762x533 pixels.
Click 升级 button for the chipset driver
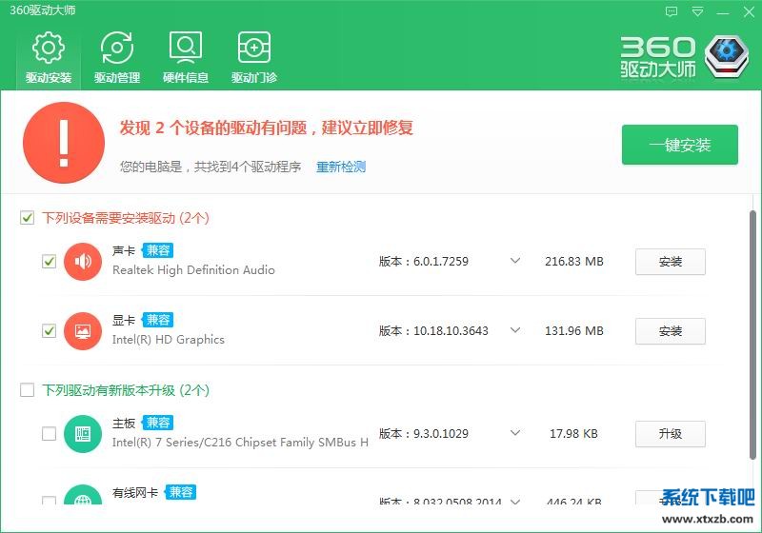pyautogui.click(x=670, y=434)
